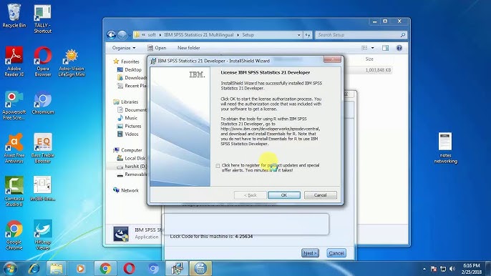Viewport: 491px width, 276px height.
Task: Open Google Chrome desktop shortcut
Action: click(x=14, y=235)
